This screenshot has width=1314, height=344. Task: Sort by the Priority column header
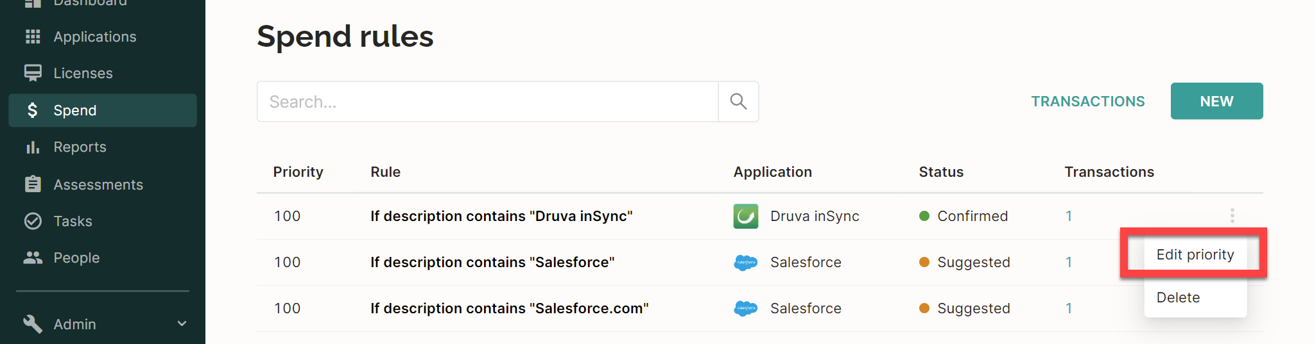[298, 172]
